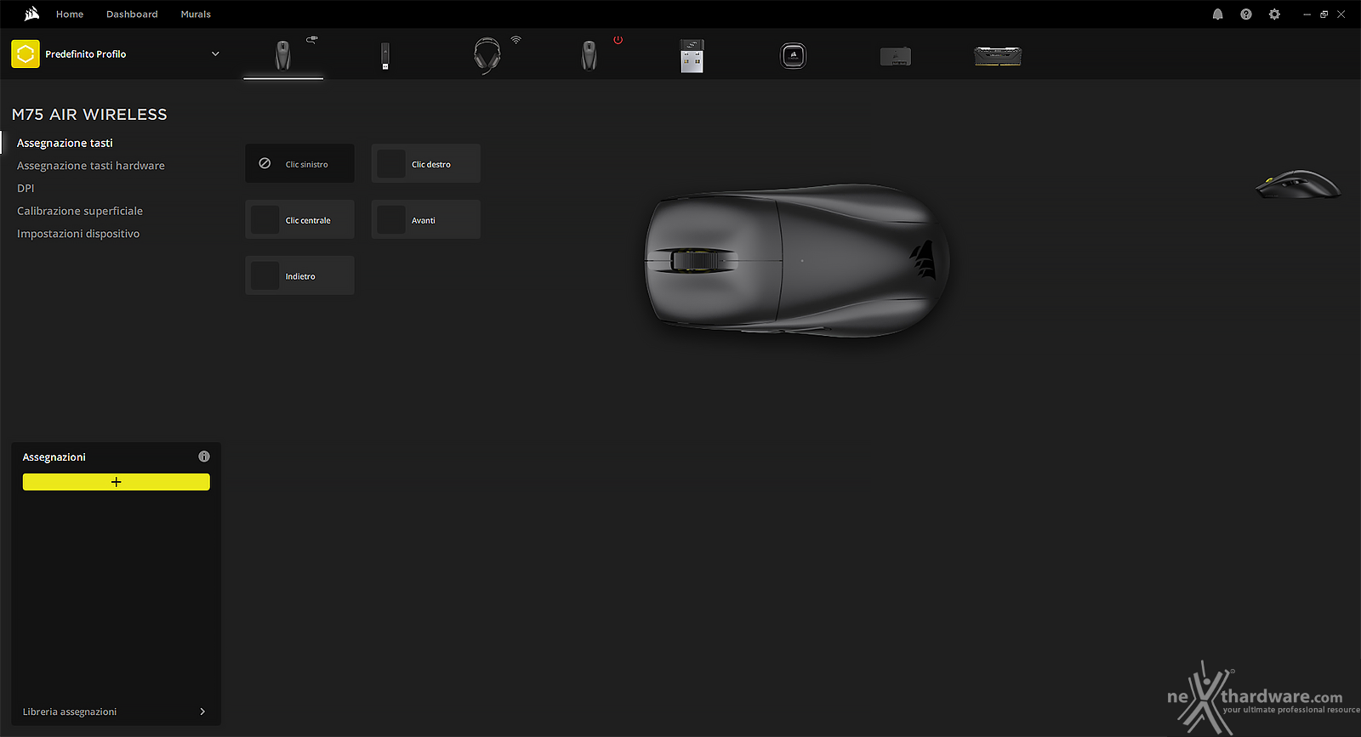1361x737 pixels.
Task: Click the top-view mouse image
Action: tap(797, 260)
